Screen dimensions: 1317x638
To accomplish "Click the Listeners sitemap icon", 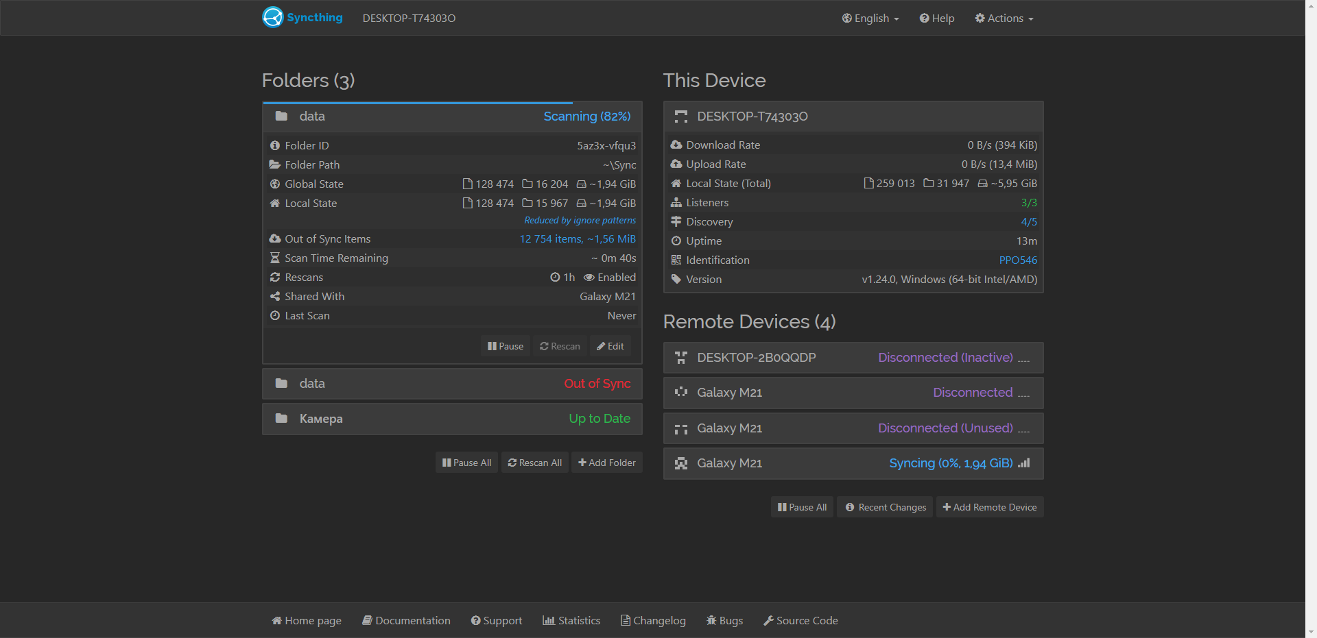I will click(676, 203).
